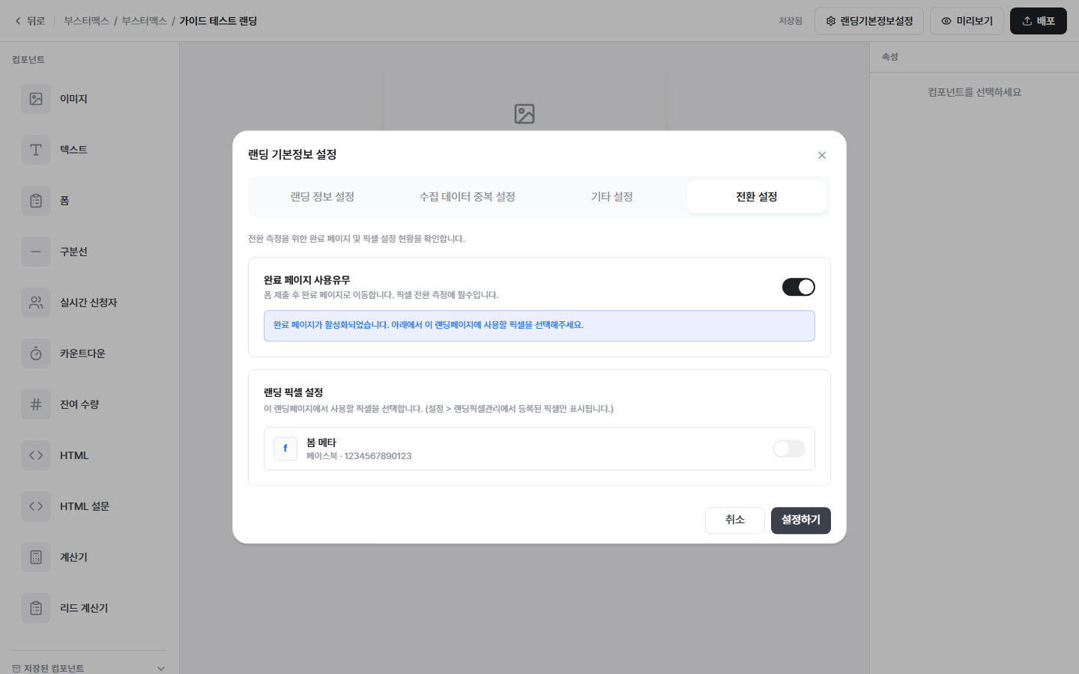Select the 카운트다운 timer icon

(x=36, y=353)
